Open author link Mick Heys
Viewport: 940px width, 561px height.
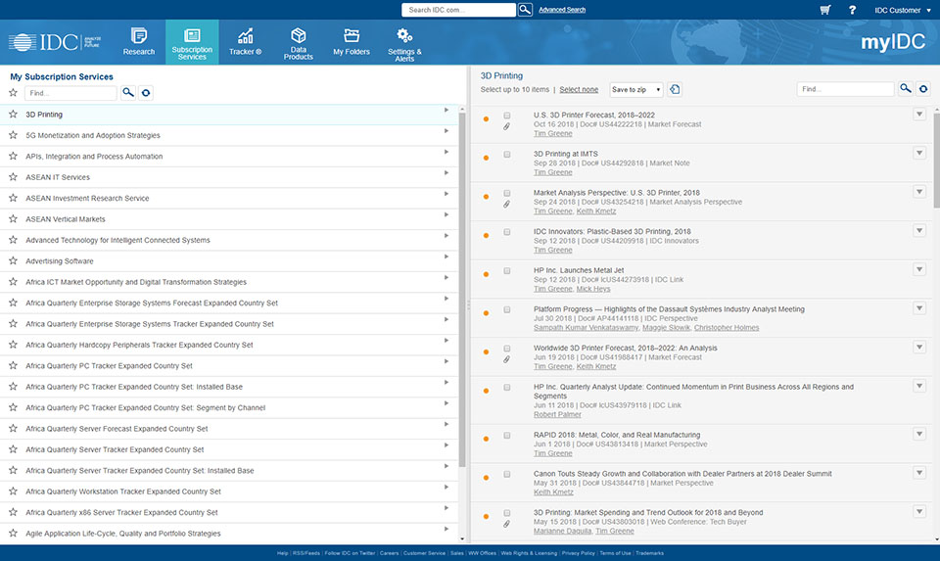click(x=593, y=289)
